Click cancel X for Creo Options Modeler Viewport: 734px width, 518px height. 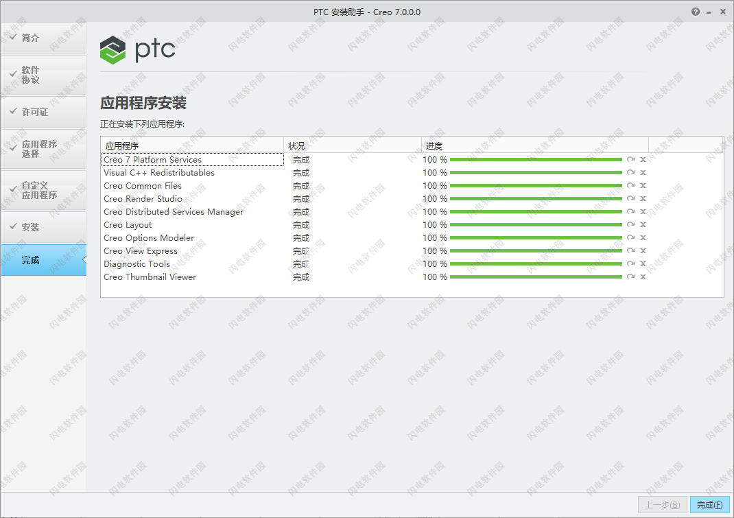(643, 238)
